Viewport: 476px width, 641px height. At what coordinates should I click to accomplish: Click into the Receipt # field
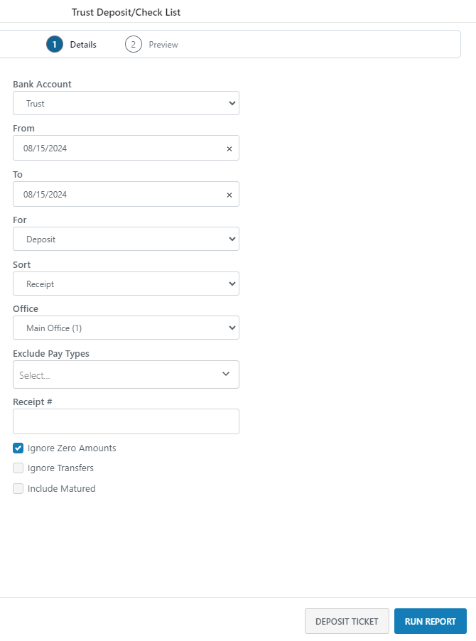click(x=126, y=421)
